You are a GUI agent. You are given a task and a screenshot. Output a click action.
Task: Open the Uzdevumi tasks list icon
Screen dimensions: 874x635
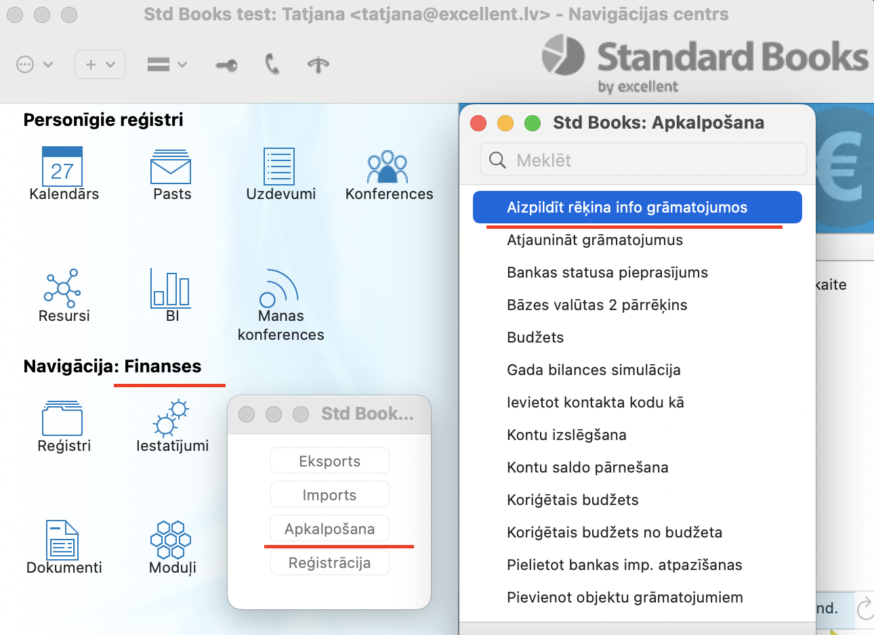click(279, 167)
